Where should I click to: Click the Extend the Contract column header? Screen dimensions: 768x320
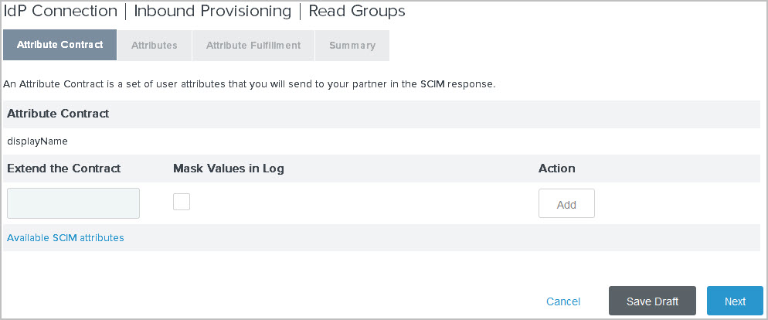coord(64,169)
